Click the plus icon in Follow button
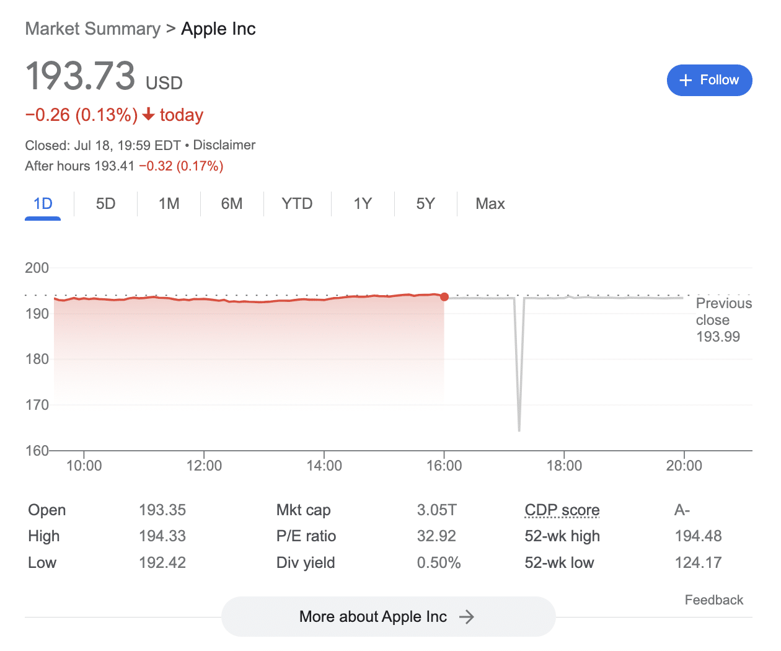This screenshot has height=651, width=781. pos(686,80)
